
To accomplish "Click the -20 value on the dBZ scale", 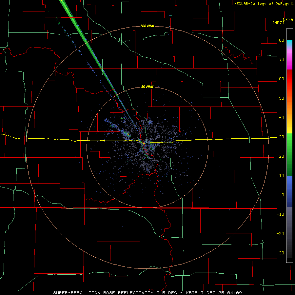I will tap(280, 233).
